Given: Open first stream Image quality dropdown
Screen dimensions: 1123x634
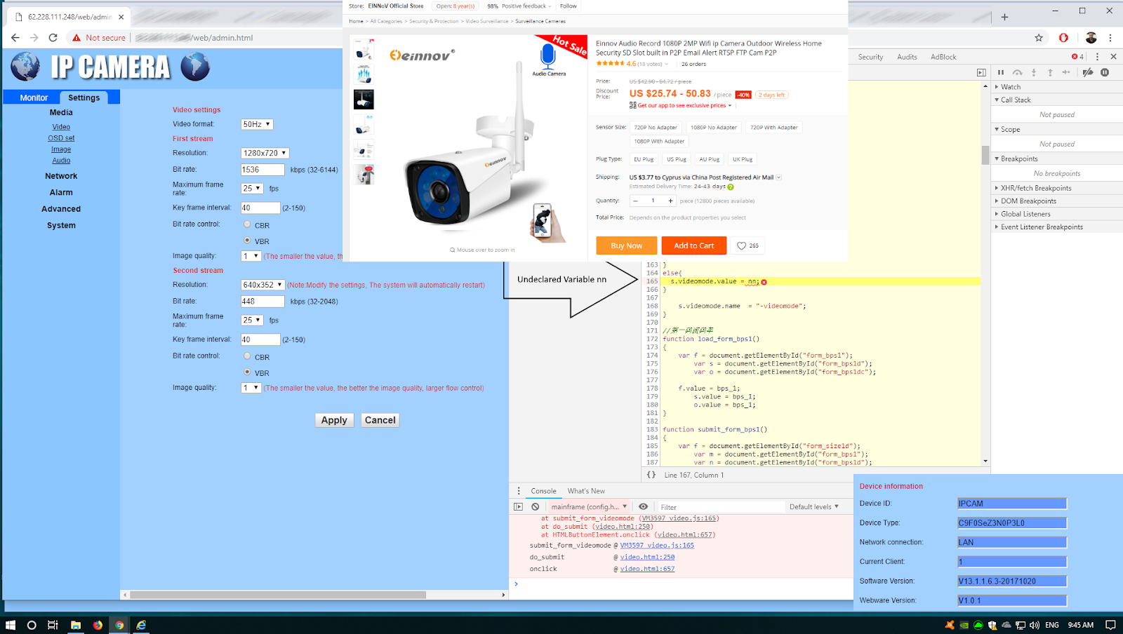Looking at the screenshot, I should click(251, 256).
